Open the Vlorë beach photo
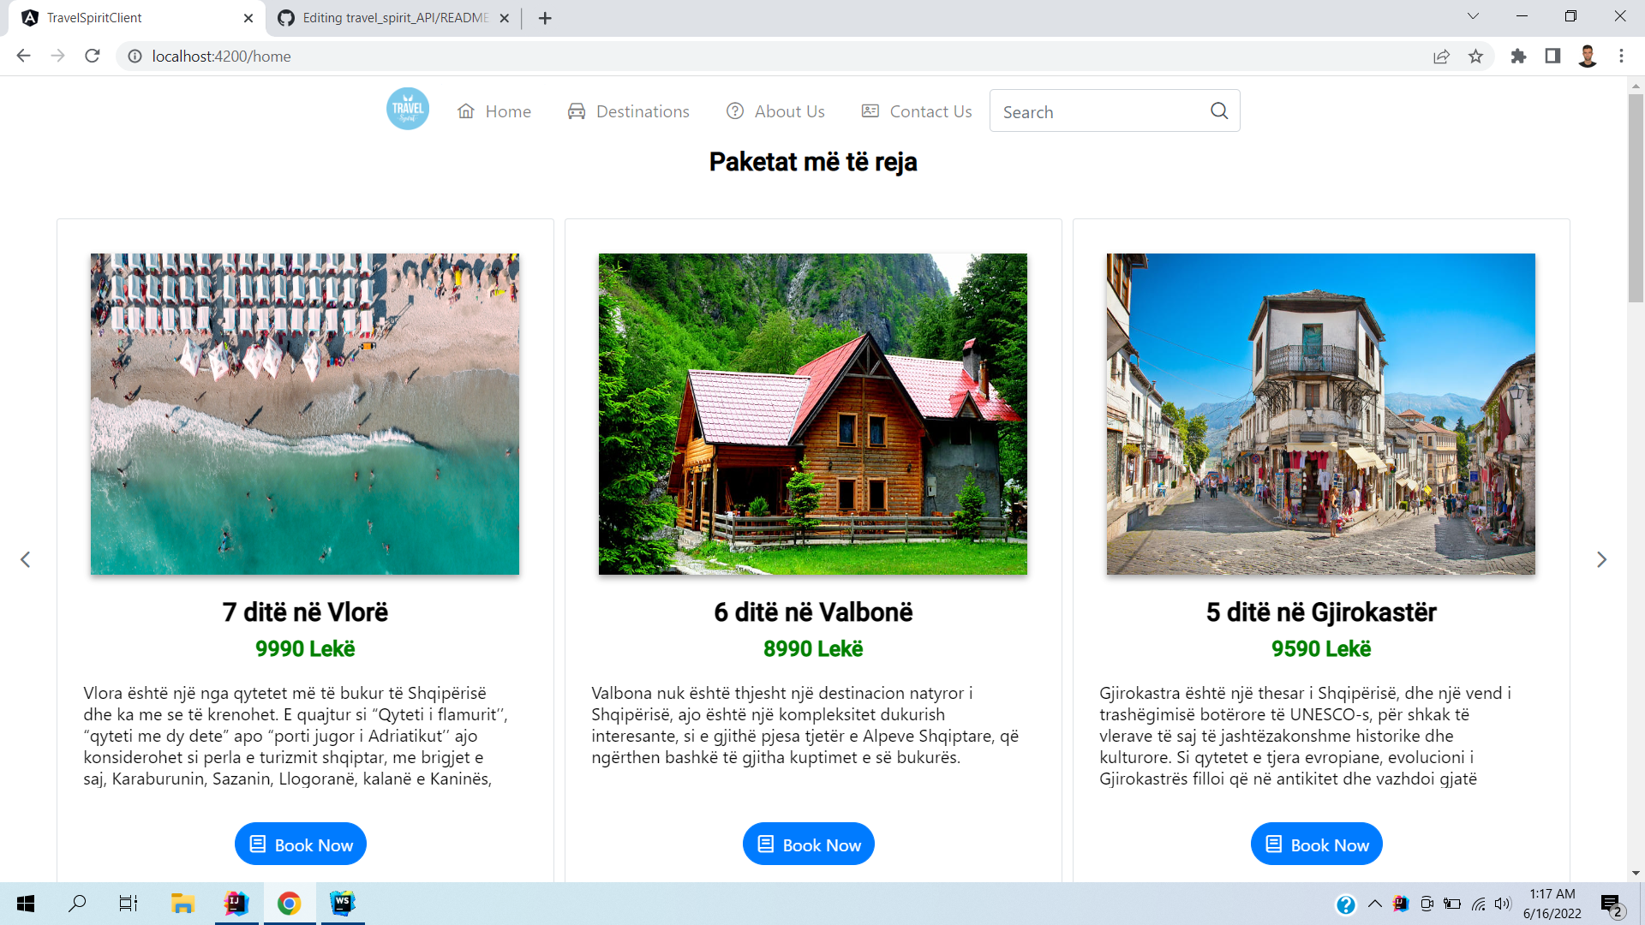The image size is (1645, 925). pos(305,414)
